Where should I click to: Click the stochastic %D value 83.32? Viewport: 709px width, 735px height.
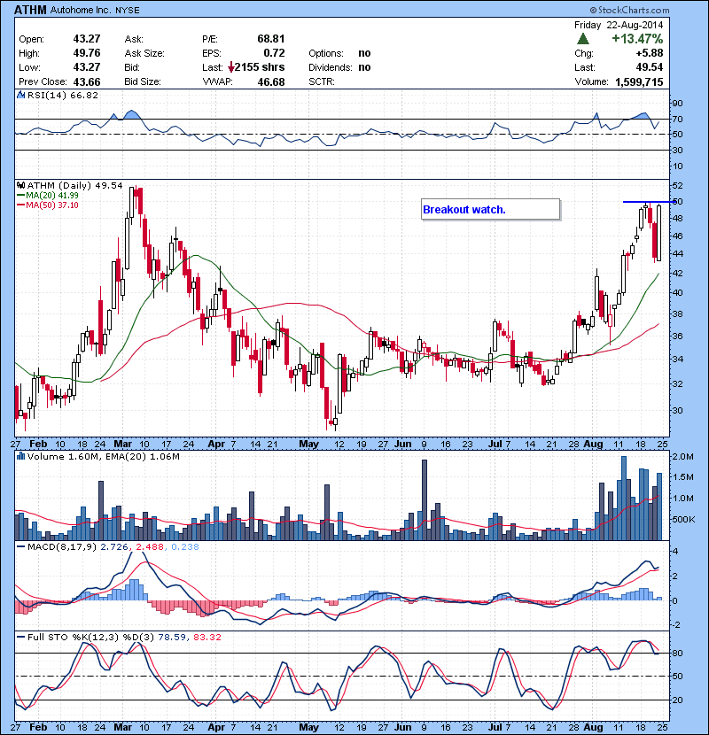point(206,637)
